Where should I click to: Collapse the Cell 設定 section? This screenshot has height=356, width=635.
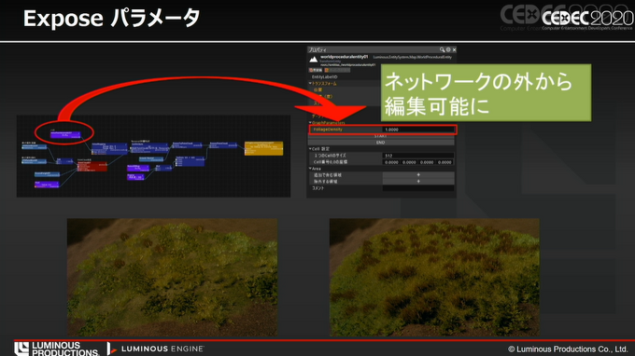(310, 149)
